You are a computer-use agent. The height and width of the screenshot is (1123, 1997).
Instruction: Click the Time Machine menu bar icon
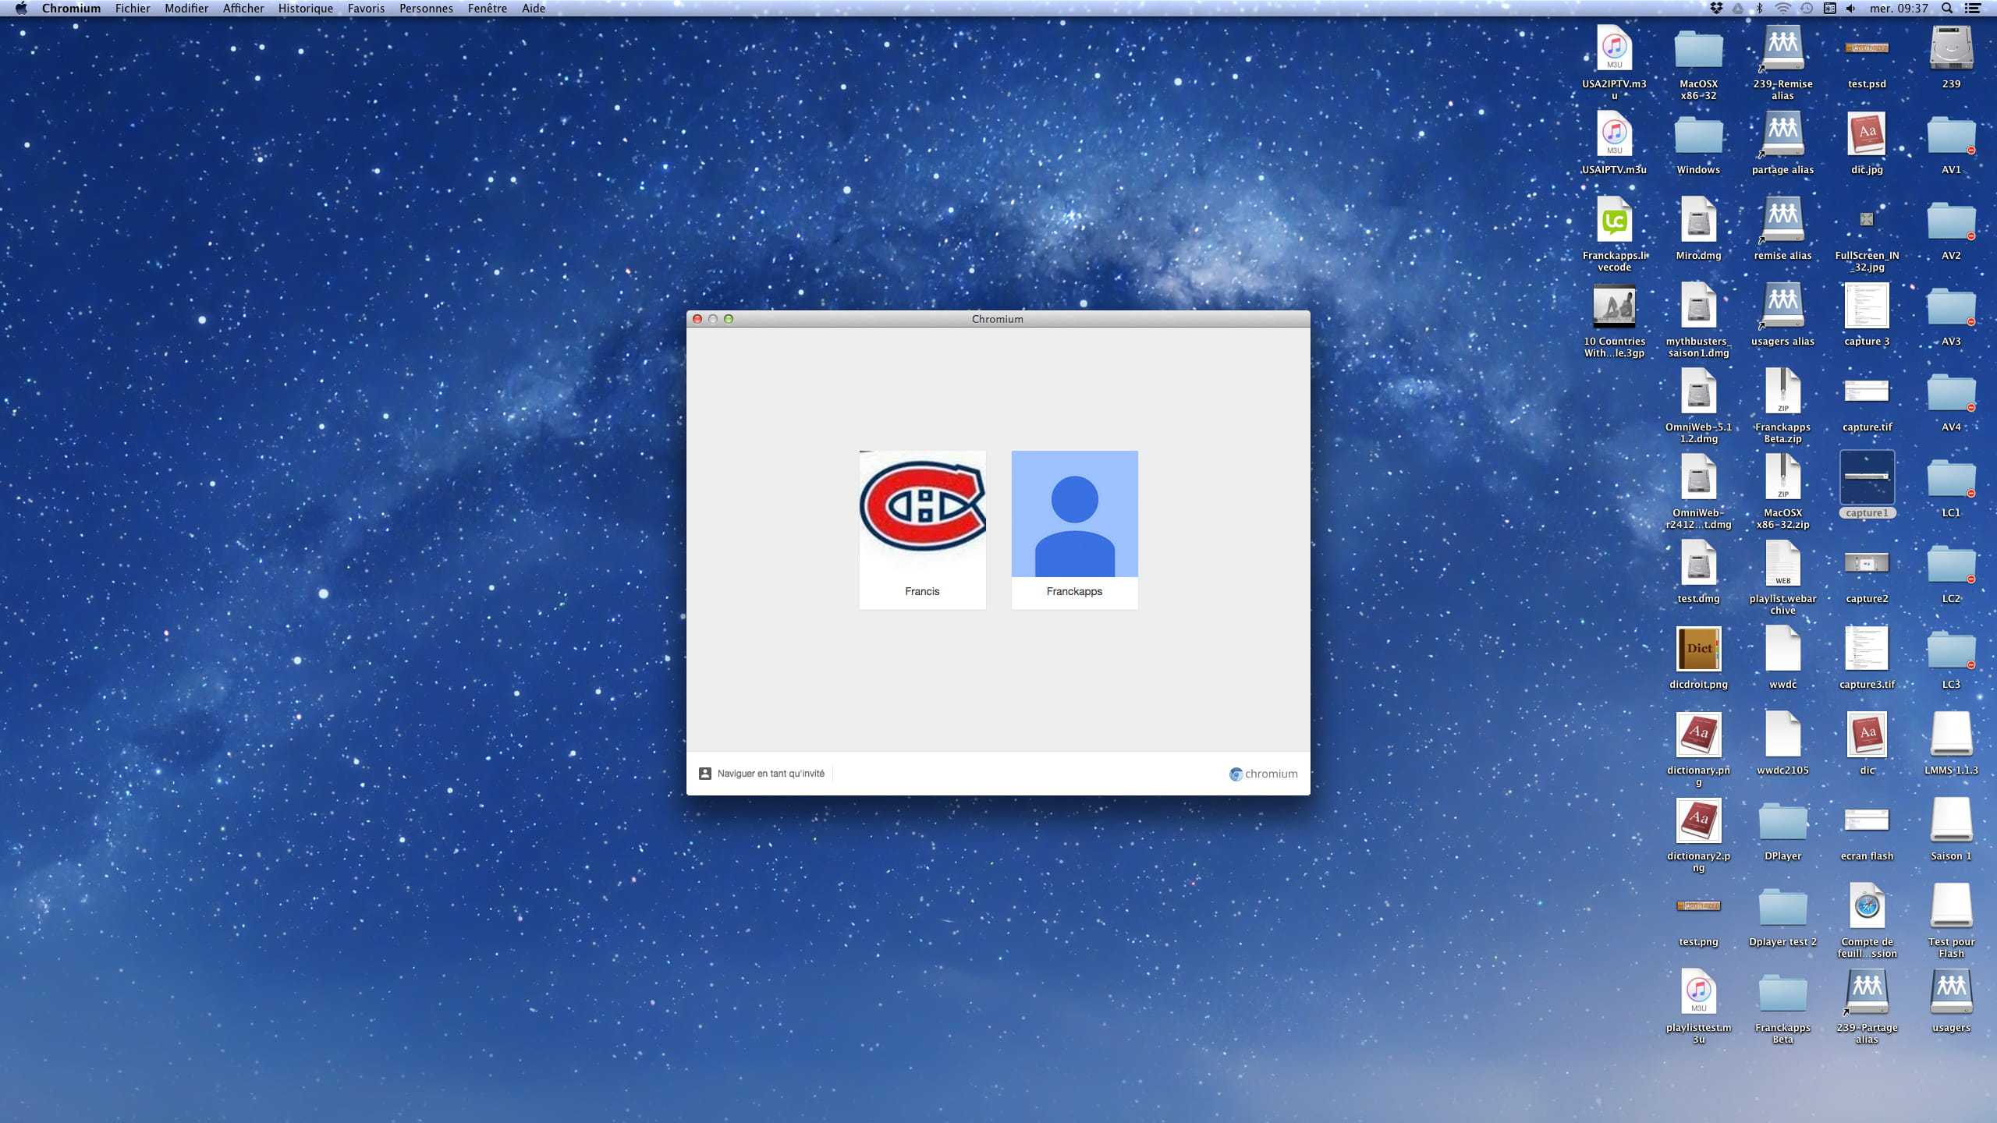pos(1806,9)
